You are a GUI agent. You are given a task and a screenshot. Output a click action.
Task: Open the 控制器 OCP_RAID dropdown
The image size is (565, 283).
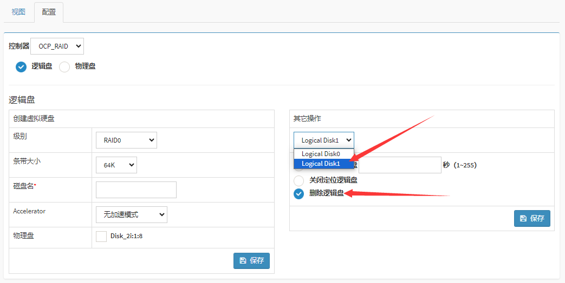[57, 46]
